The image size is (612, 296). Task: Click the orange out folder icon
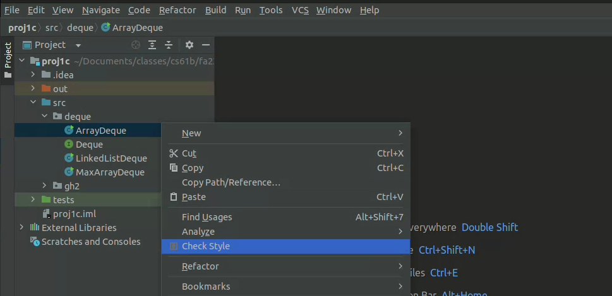(x=46, y=88)
